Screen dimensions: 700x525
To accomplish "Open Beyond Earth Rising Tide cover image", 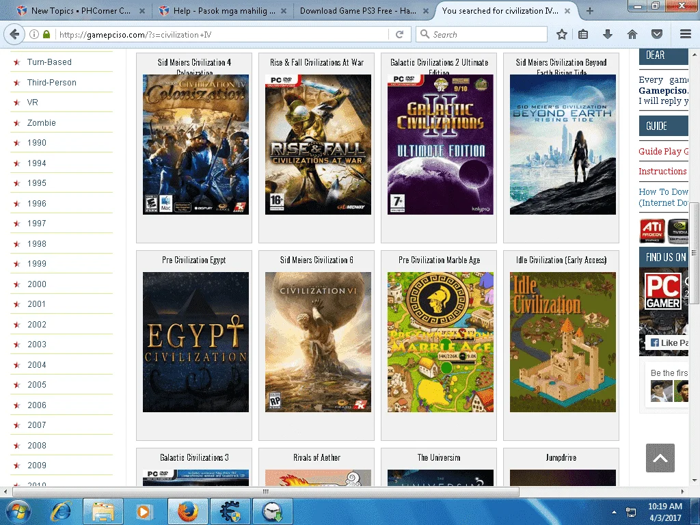I will (x=563, y=145).
